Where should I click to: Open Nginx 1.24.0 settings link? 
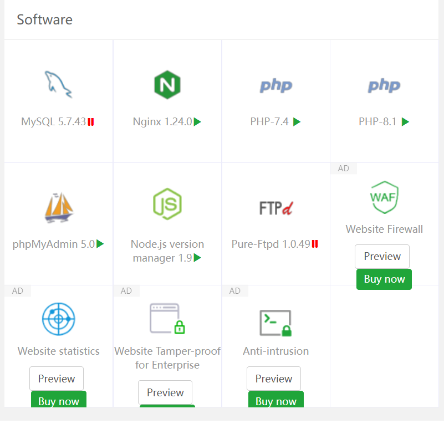[162, 122]
